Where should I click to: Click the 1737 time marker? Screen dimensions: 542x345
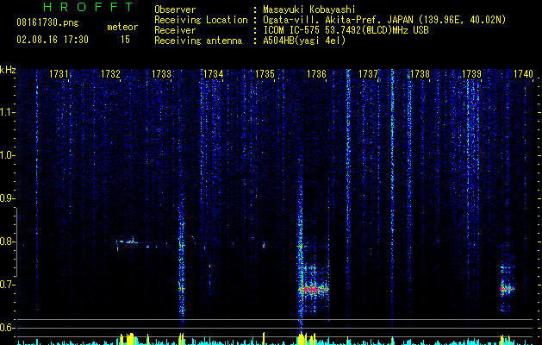click(368, 74)
